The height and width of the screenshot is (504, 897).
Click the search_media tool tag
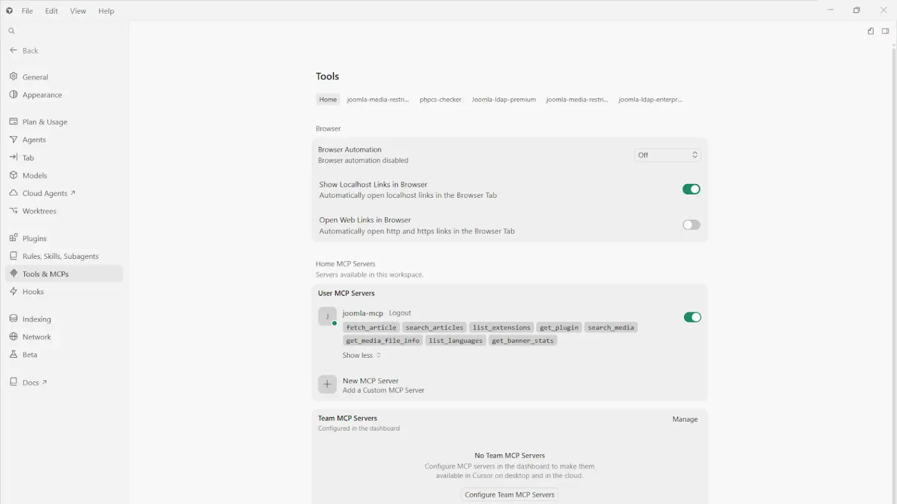pyautogui.click(x=611, y=327)
